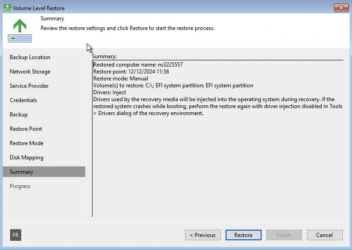Click the Restored computer name line
The height and width of the screenshot is (250, 352).
point(138,65)
